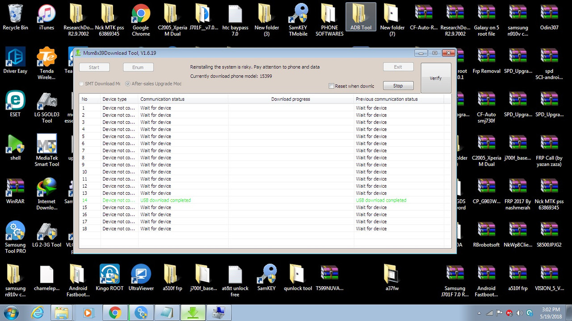Viewport: 572px width, 321px height.
Task: Open the C2005_Xperia M Dual folder at top
Action: [x=172, y=20]
